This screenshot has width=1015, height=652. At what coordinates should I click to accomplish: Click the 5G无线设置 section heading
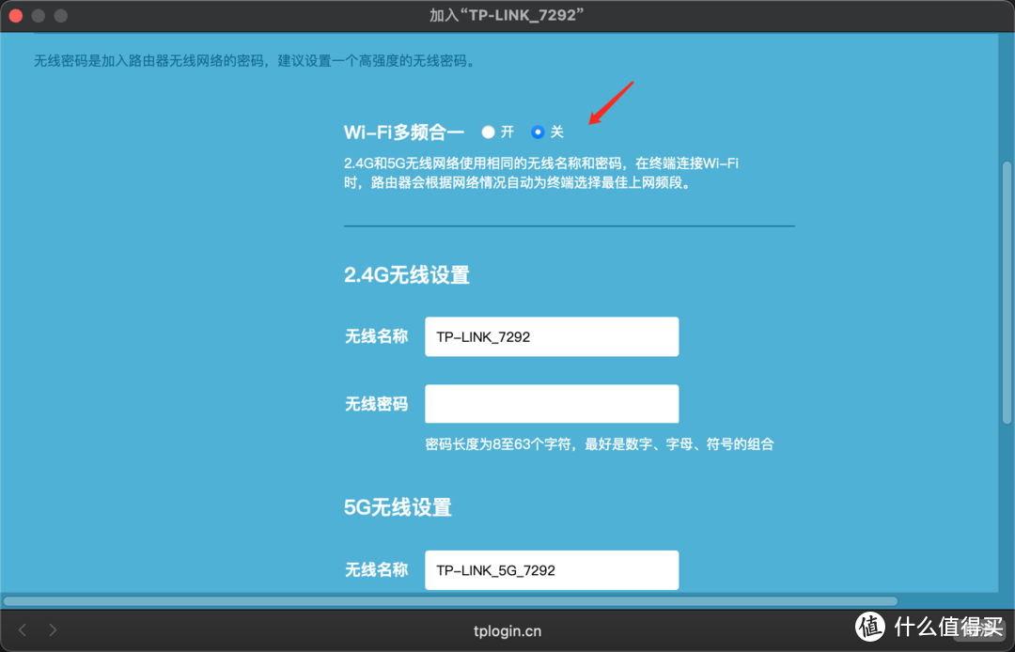[397, 507]
